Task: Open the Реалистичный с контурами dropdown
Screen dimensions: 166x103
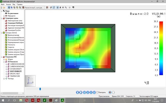Action: coord(33,7)
